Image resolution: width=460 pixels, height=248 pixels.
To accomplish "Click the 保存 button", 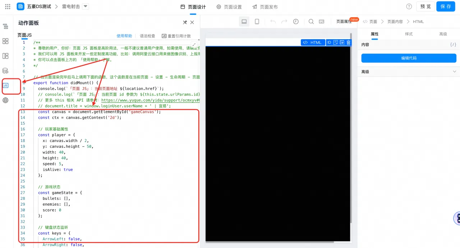I will pos(446,6).
